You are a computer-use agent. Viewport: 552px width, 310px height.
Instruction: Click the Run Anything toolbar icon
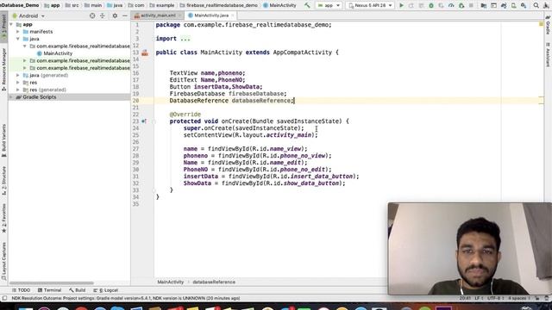[x=493, y=5]
